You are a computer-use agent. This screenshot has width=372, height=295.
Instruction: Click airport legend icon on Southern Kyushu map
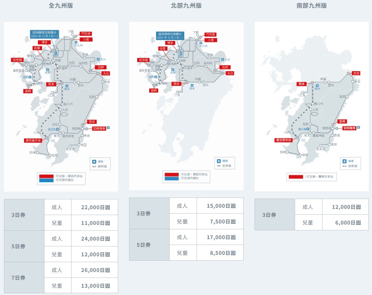[x=344, y=161]
